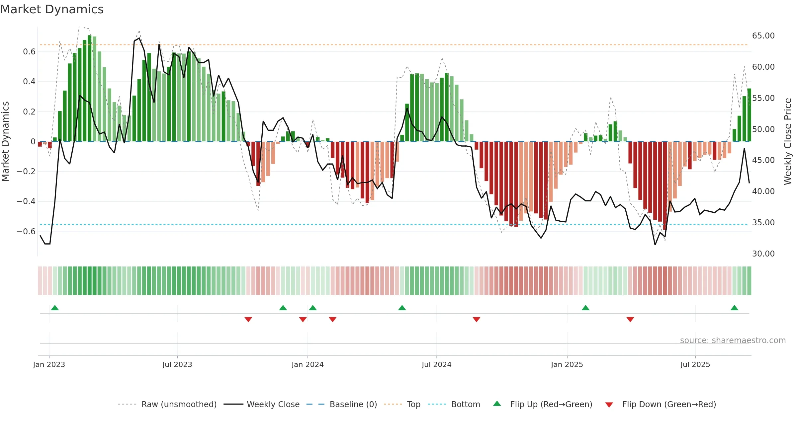
Task: Toggle the Flip Up (Red→Green) legend entry
Action: tap(543, 404)
